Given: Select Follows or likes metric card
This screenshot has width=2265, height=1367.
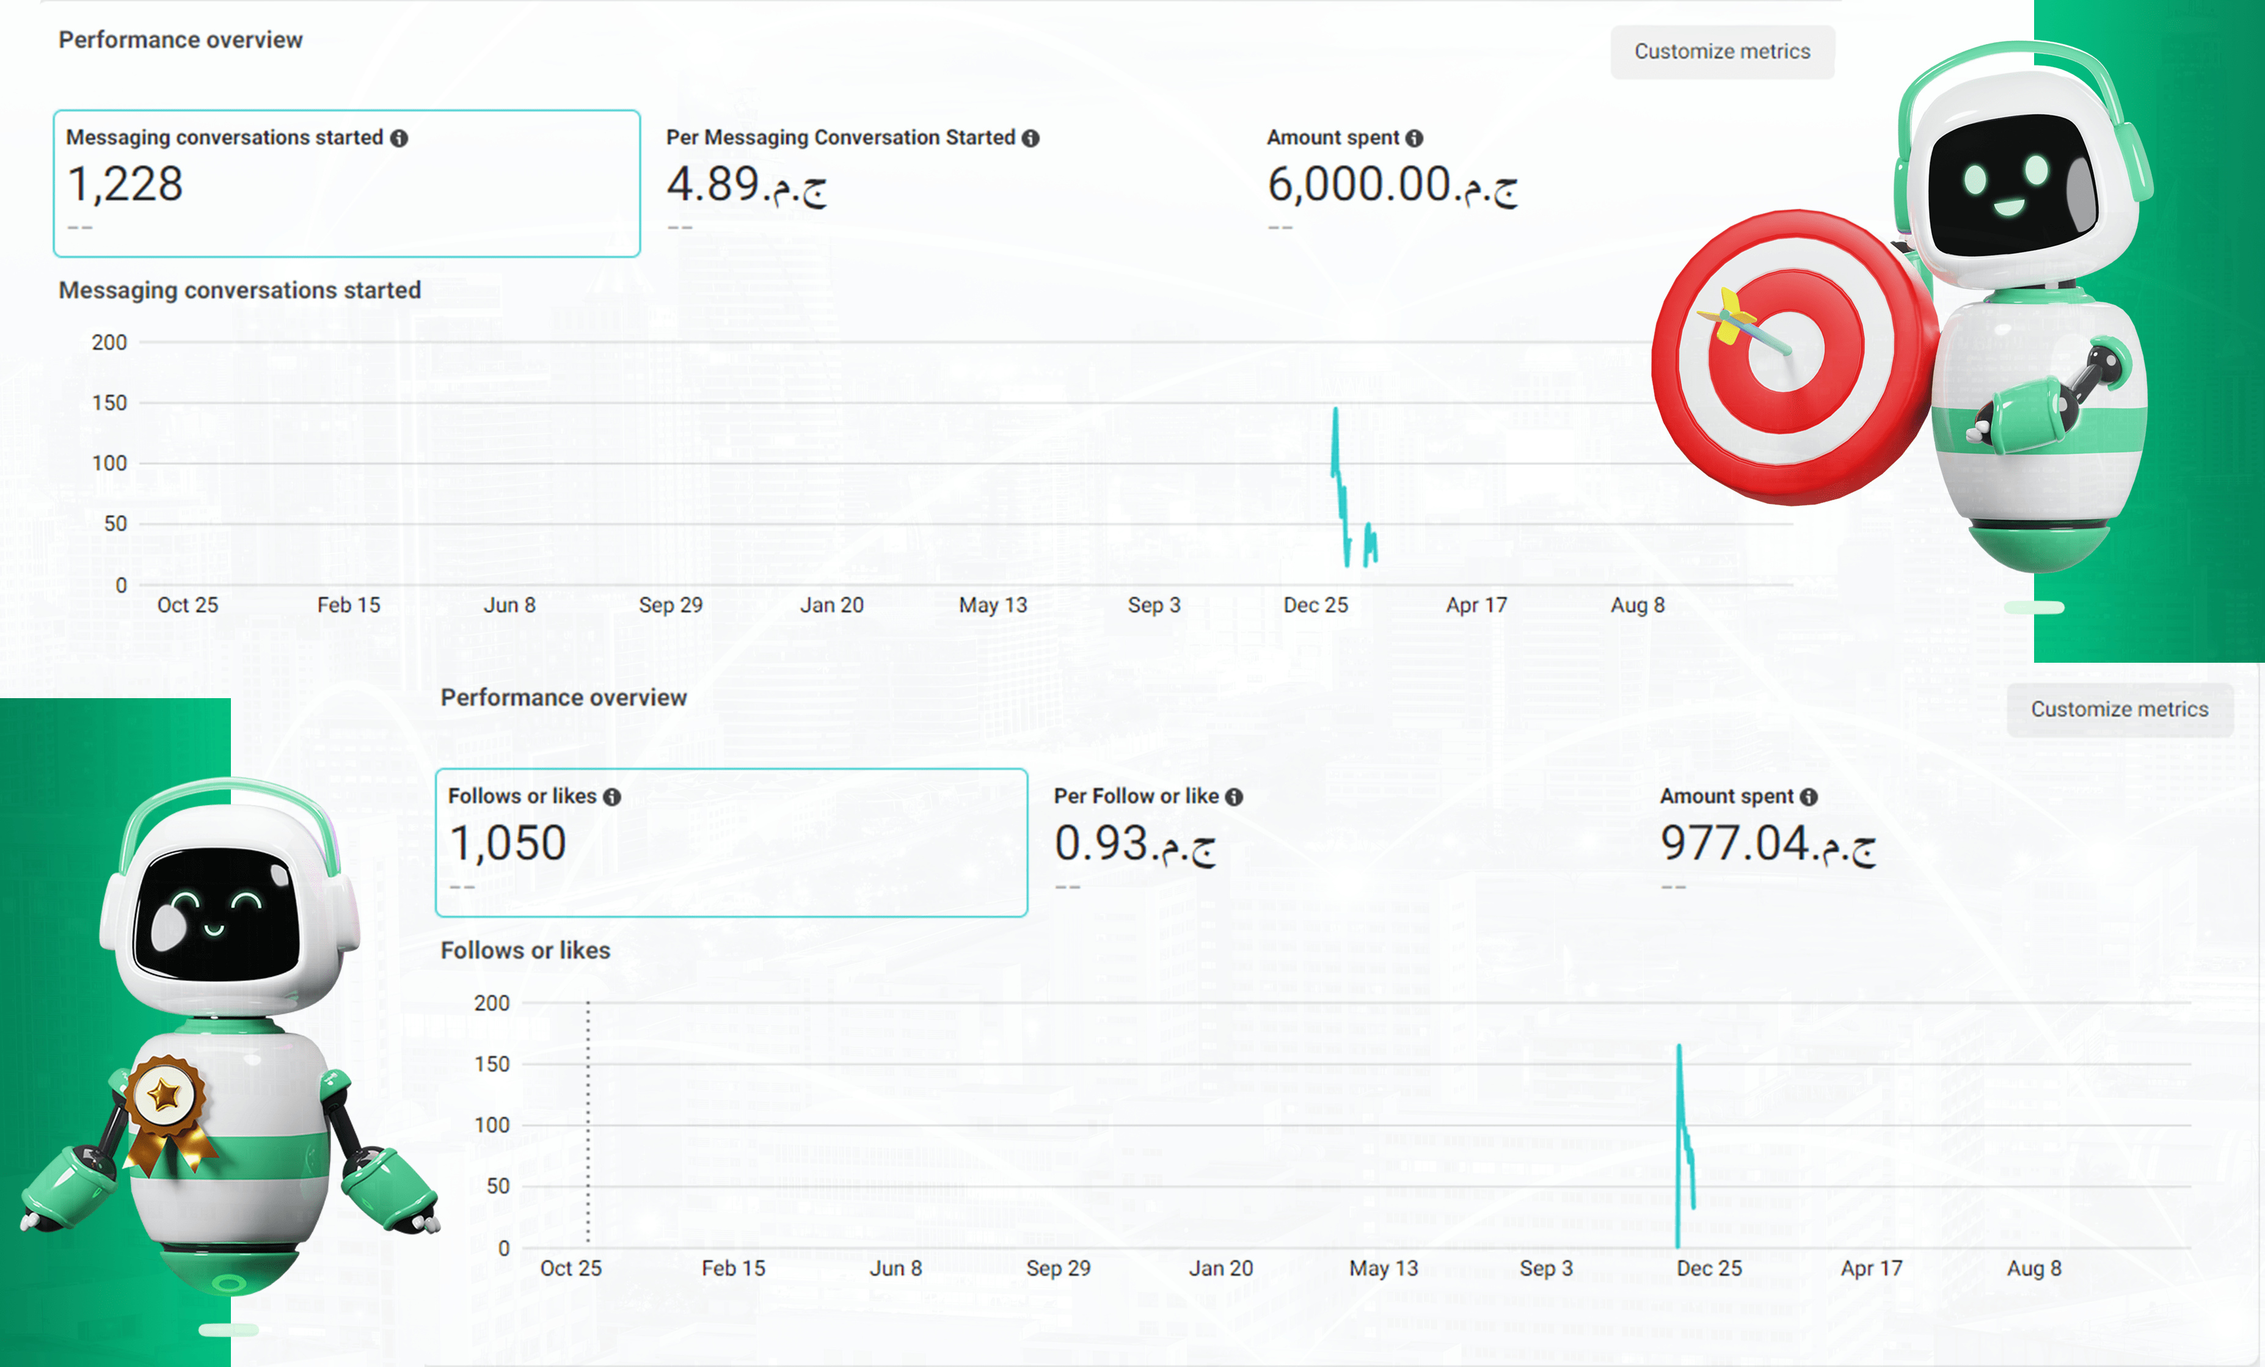Looking at the screenshot, I should coord(731,842).
